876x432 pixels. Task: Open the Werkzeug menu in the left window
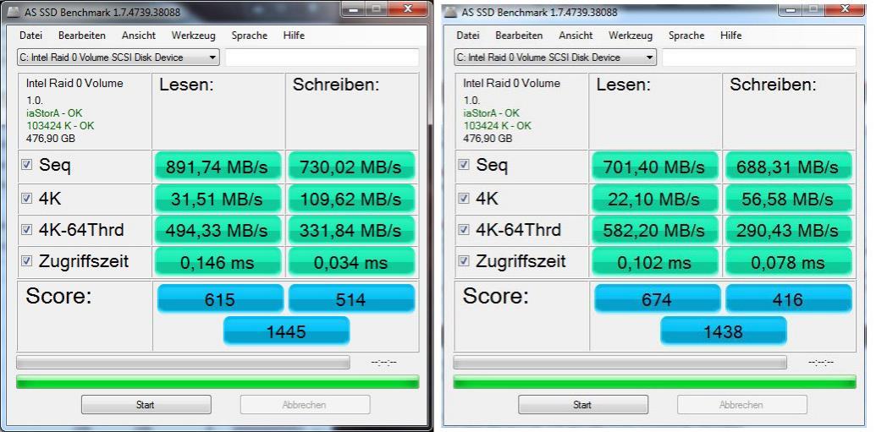(193, 36)
